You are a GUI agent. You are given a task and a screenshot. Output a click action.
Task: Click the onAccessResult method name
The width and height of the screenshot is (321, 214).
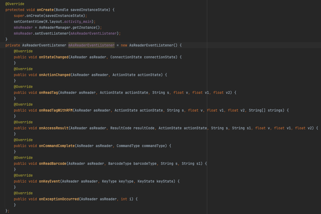point(54,128)
